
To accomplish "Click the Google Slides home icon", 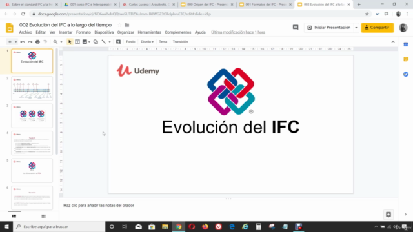I will 10,28.
